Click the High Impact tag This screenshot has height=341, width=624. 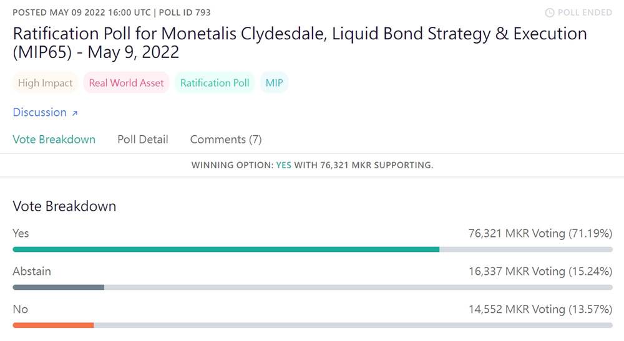tap(46, 83)
